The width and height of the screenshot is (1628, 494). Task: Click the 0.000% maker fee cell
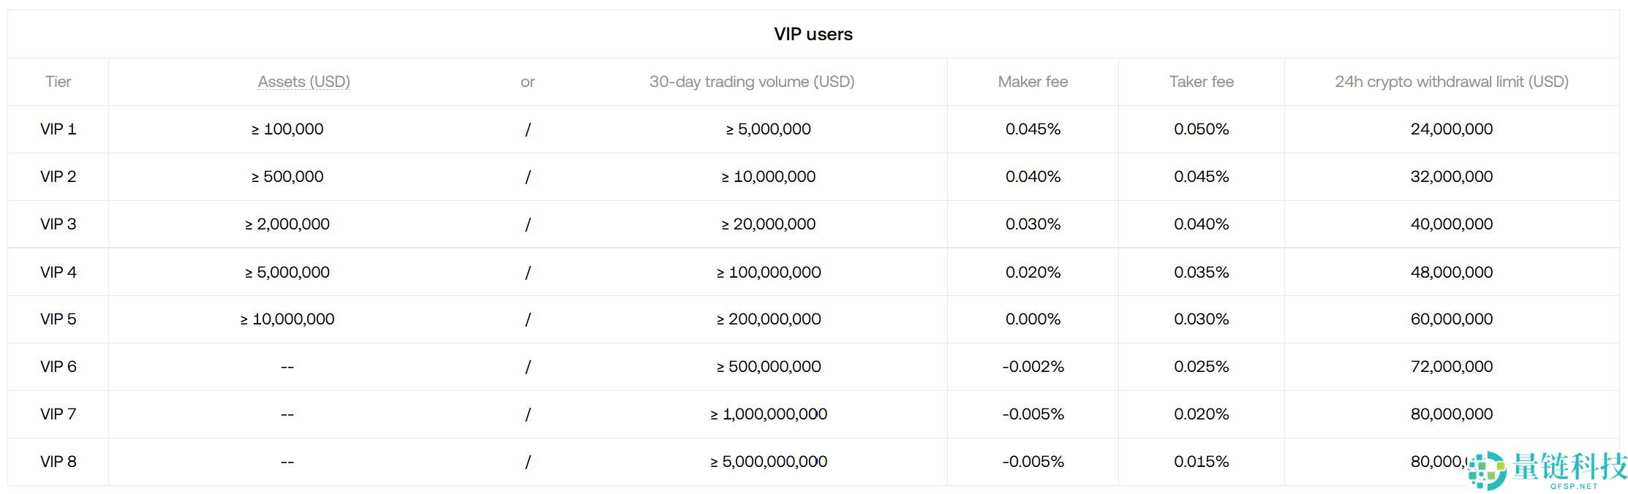coord(1032,319)
